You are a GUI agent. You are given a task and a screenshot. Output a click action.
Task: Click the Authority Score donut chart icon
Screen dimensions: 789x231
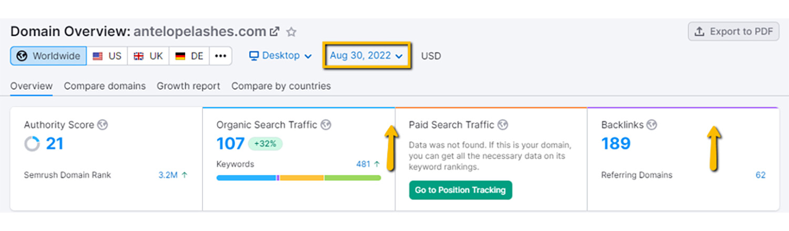tap(32, 144)
